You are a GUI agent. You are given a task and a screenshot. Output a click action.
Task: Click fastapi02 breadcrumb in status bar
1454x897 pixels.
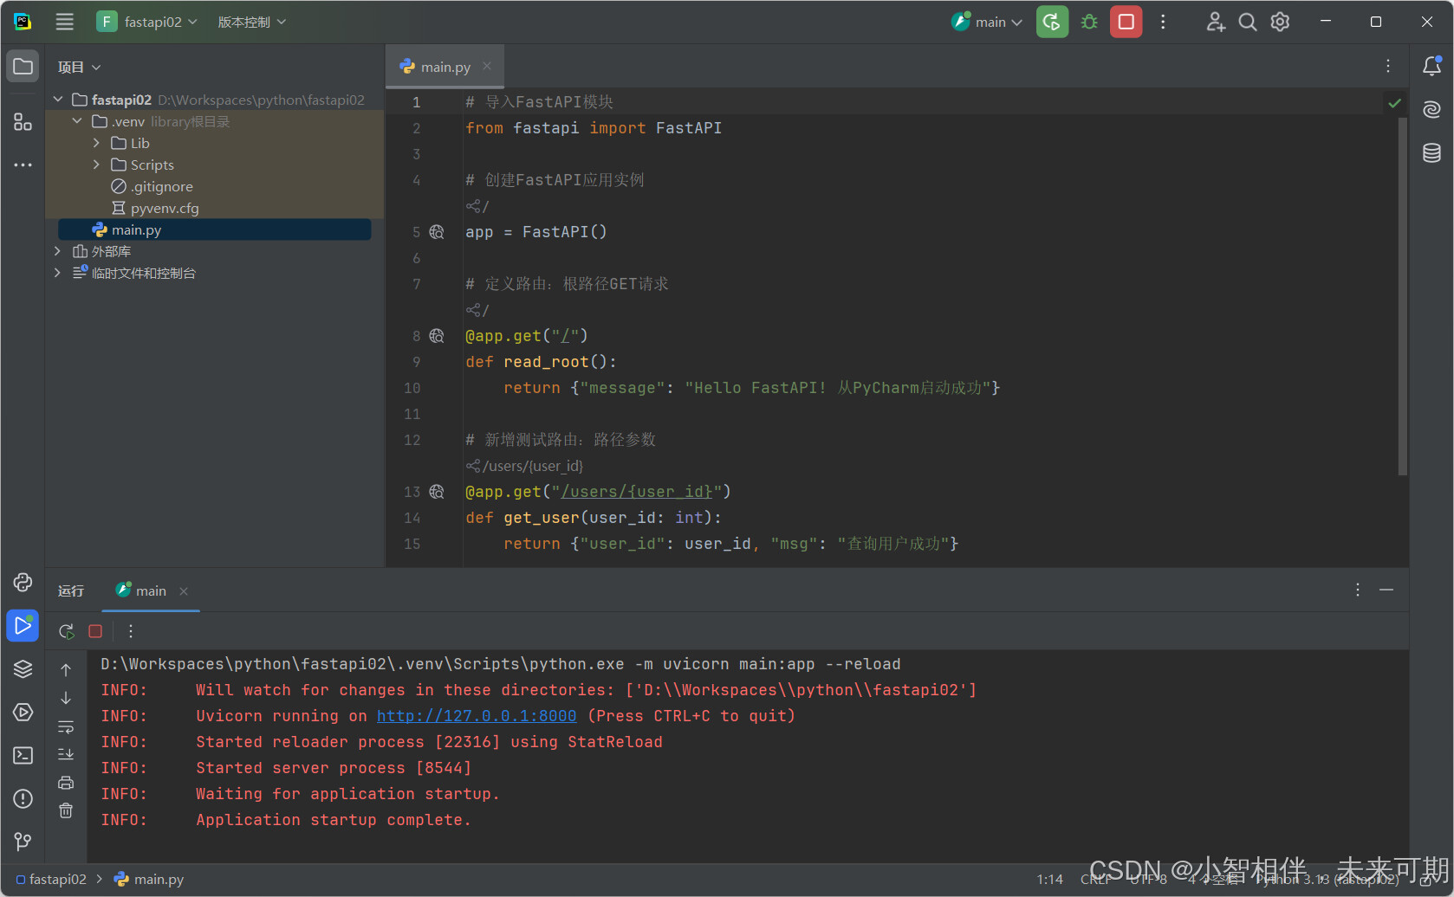point(51,879)
